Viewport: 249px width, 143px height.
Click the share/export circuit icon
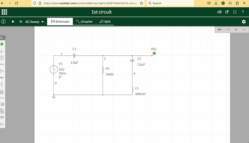coord(227,12)
